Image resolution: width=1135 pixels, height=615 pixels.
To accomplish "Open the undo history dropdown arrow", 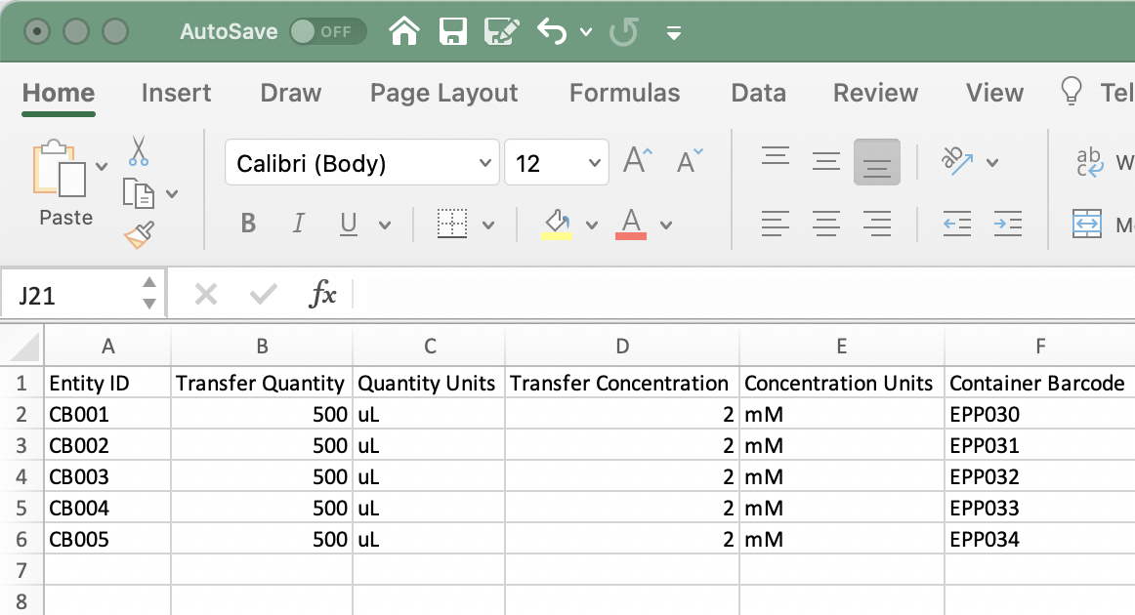I will 586,32.
